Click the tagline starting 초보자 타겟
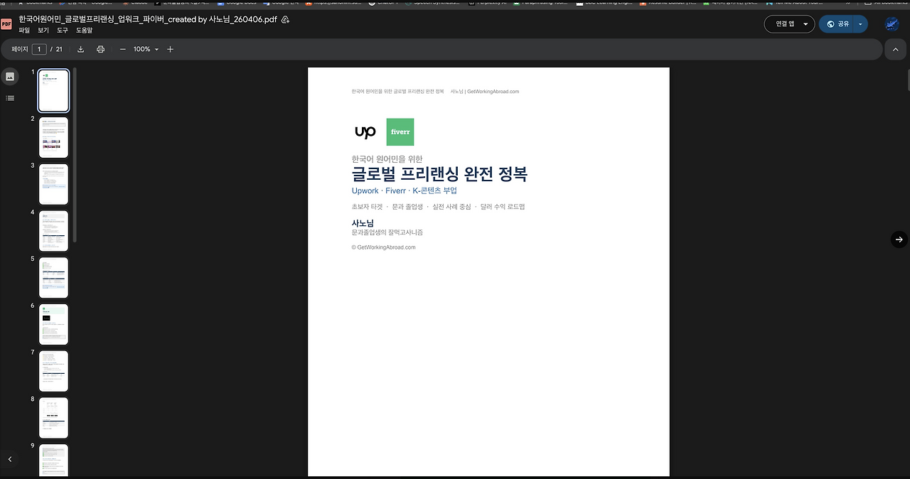This screenshot has width=910, height=479. (x=438, y=207)
